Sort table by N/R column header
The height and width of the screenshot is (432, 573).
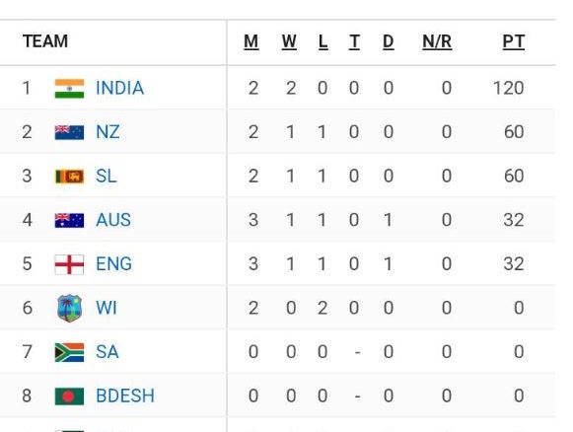coord(437,41)
